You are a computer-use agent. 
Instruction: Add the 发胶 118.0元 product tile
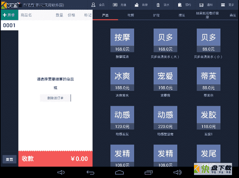click(x=208, y=118)
